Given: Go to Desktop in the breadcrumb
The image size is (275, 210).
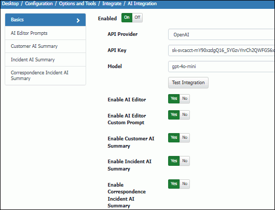Looking at the screenshot, I should click(10, 4).
